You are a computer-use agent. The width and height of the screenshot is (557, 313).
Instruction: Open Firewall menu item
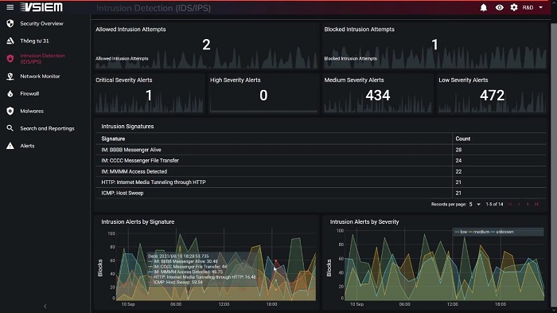pyautogui.click(x=29, y=93)
